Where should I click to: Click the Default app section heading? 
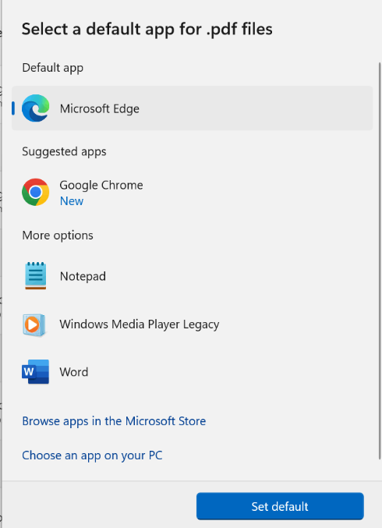(52, 68)
